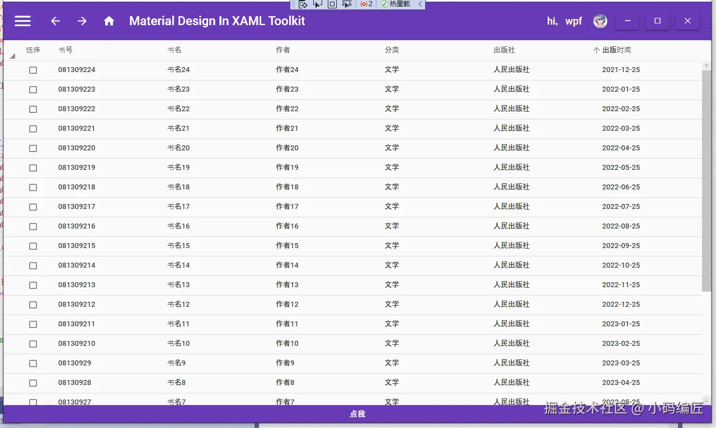716x428 pixels.
Task: Collapse the debug toolbar with chevron
Action: [420, 4]
